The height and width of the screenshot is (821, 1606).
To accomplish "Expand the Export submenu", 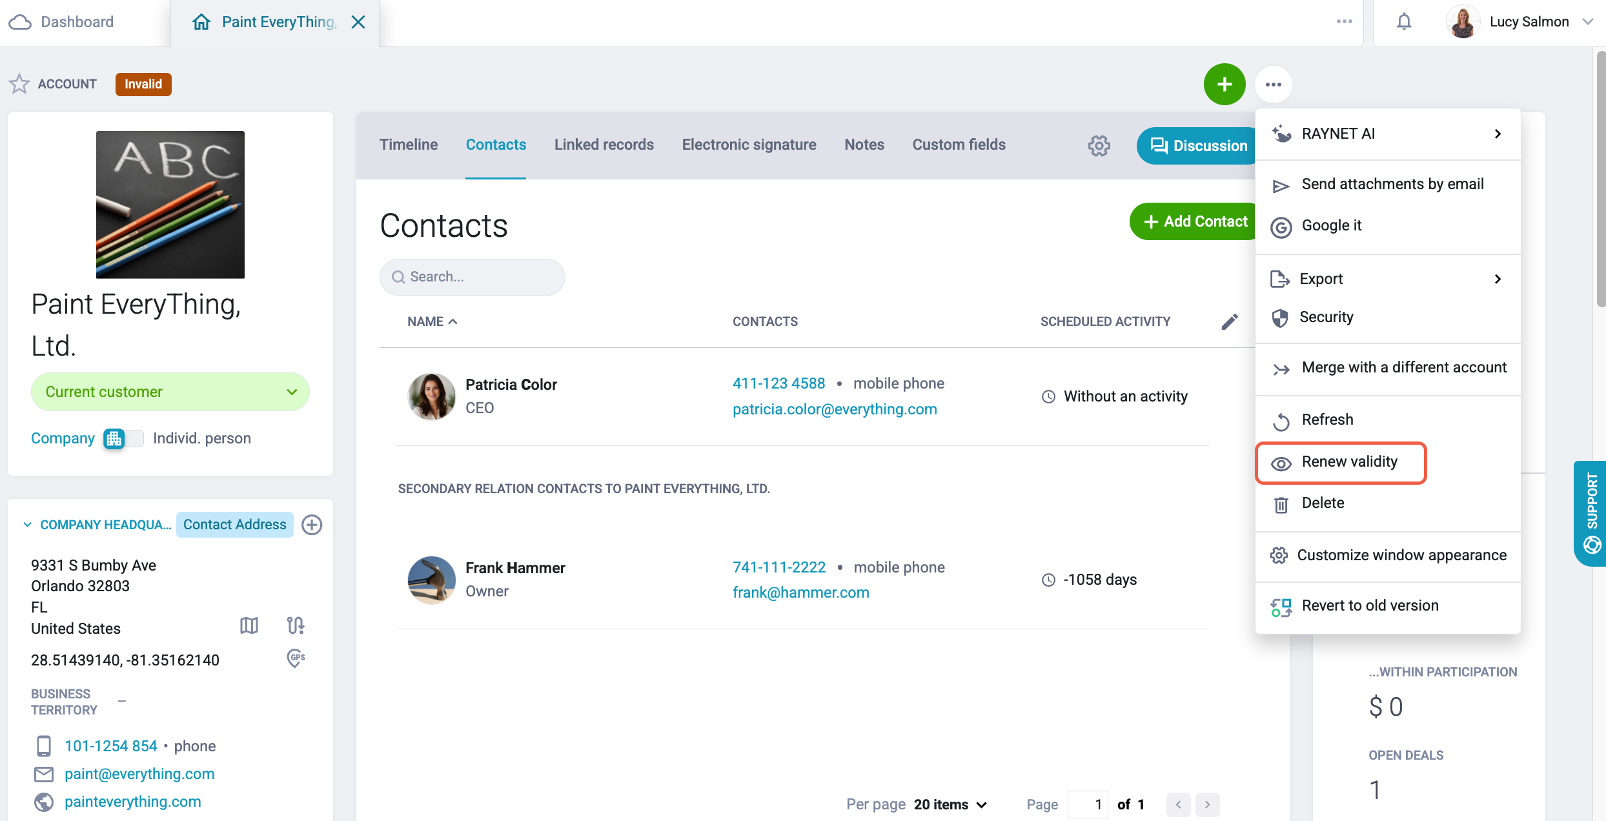I will pos(1388,279).
